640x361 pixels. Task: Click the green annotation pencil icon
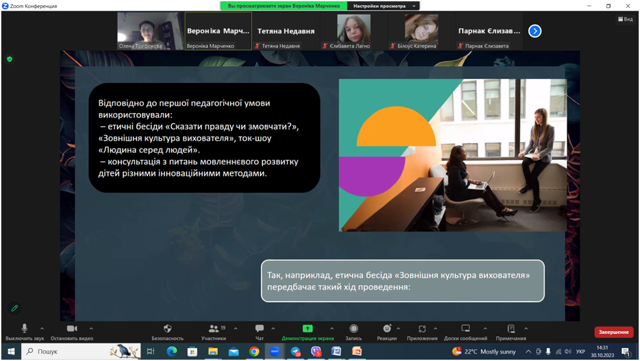[x=14, y=307]
